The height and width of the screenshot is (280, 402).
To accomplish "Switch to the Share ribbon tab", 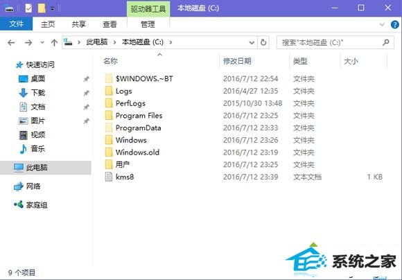I will click(x=78, y=24).
